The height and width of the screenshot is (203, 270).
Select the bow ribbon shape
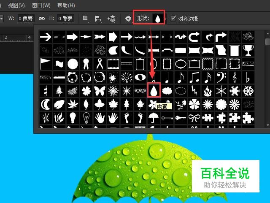pyautogui.click(x=194, y=118)
